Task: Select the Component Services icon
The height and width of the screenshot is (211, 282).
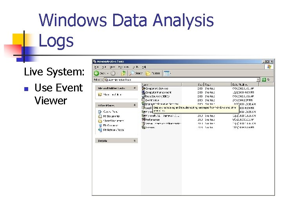Action: tap(143, 88)
